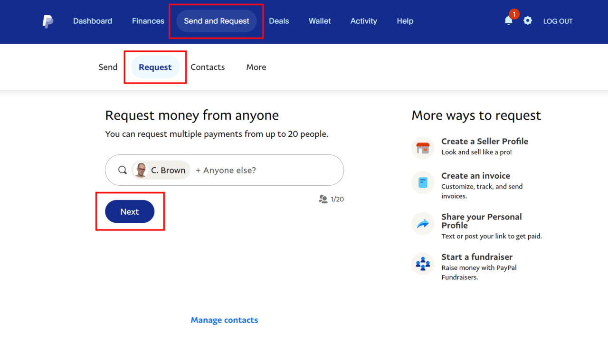Open the Contacts tab
The width and height of the screenshot is (608, 342).
[x=208, y=67]
